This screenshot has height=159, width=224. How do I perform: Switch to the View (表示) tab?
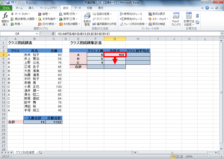click(x=101, y=8)
